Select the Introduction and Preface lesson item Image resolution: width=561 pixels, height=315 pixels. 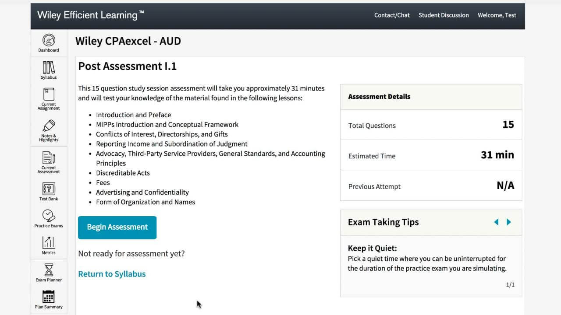click(x=134, y=115)
